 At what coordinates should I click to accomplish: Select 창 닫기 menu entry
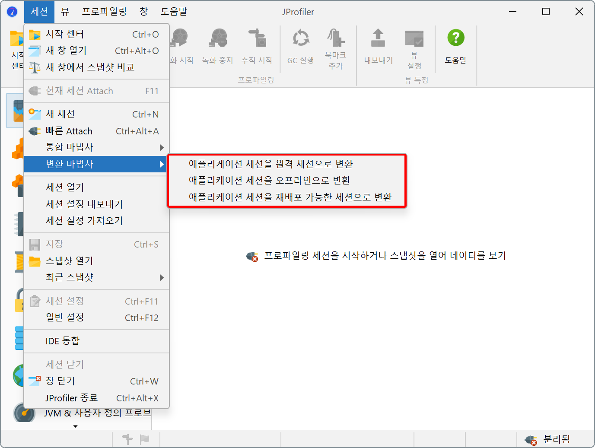coord(96,381)
